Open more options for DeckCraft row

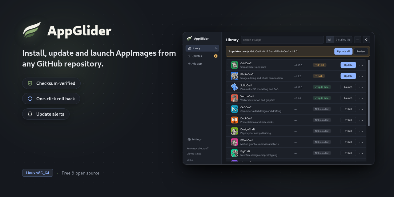tap(361, 120)
